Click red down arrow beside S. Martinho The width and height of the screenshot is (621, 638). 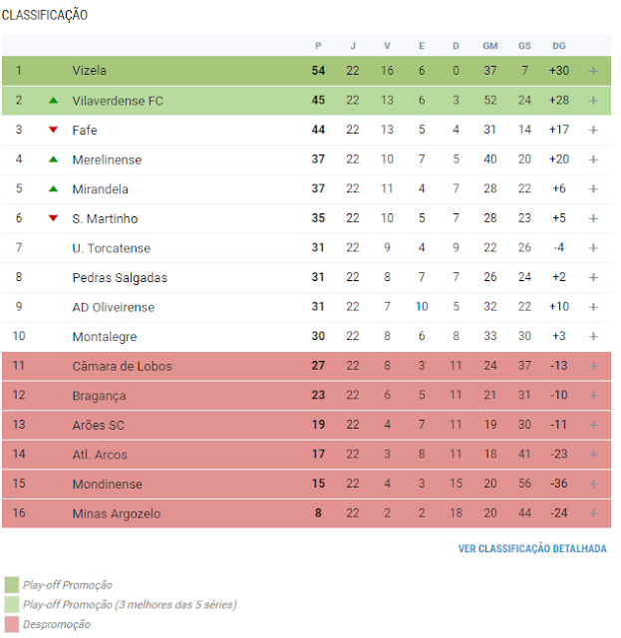[x=53, y=218]
